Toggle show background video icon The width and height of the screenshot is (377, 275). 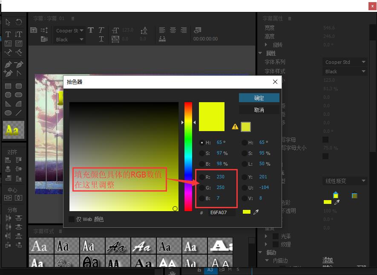pos(197,30)
